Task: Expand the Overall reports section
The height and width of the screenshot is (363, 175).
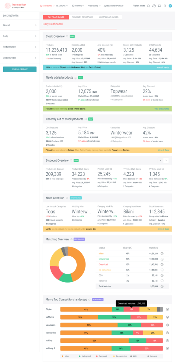Action: [x=20, y=25]
